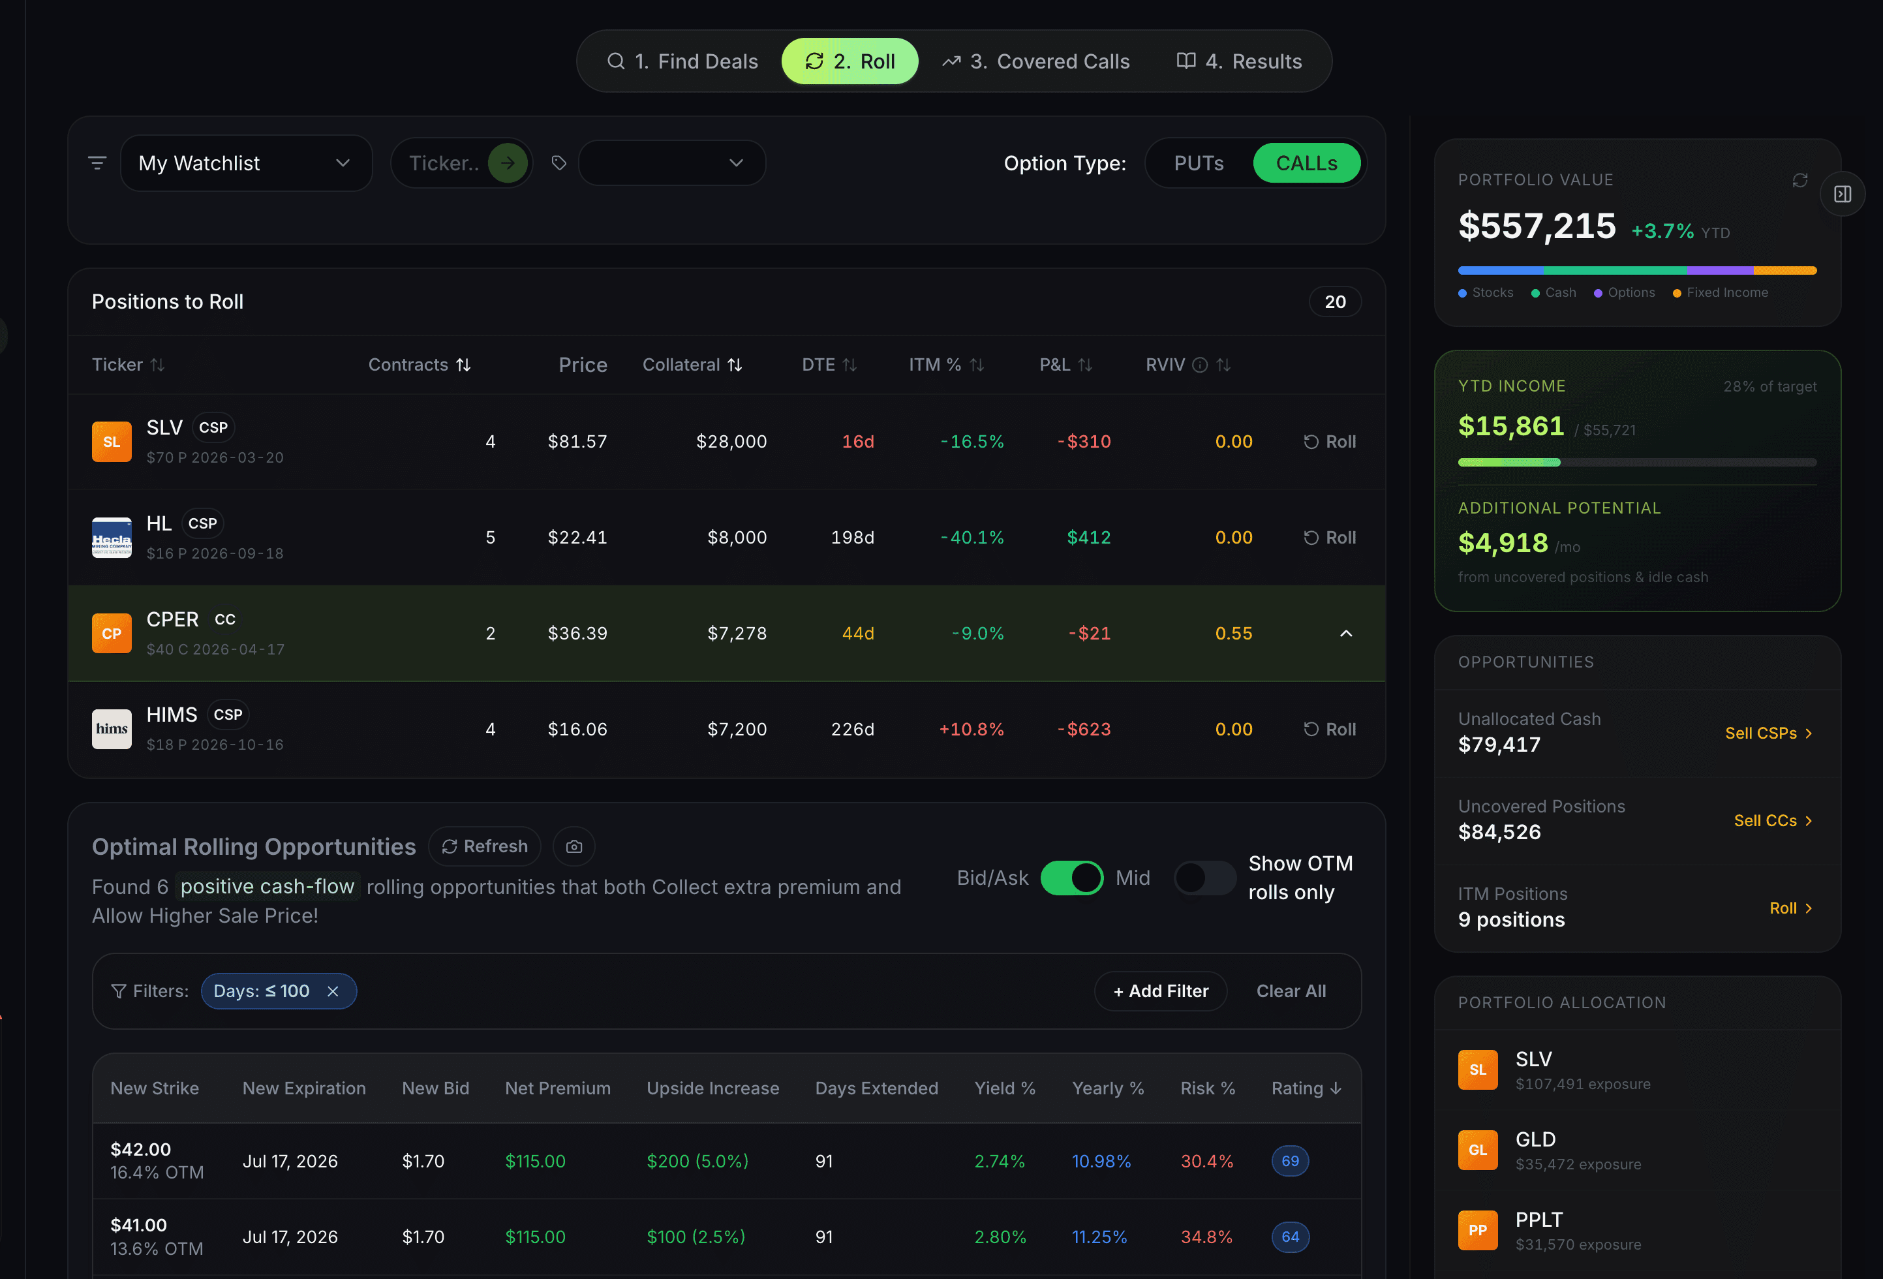Click the RVIV info icon
Viewport: 1883px width, 1279px height.
pyautogui.click(x=1200, y=365)
